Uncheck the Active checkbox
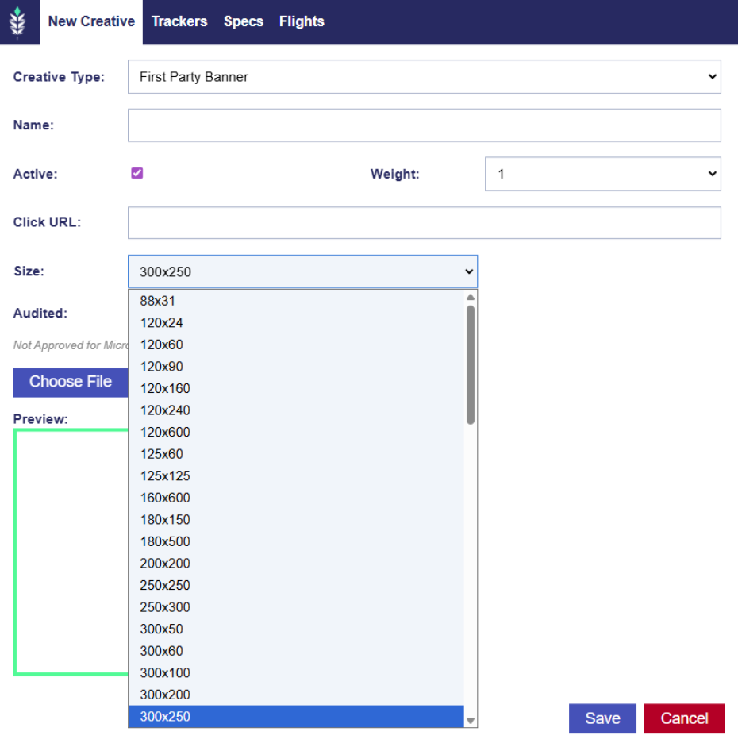This screenshot has height=743, width=738. click(137, 173)
